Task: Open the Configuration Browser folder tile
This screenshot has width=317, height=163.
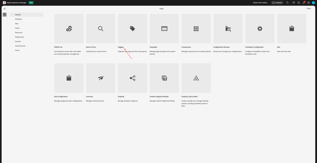Action: point(228,28)
